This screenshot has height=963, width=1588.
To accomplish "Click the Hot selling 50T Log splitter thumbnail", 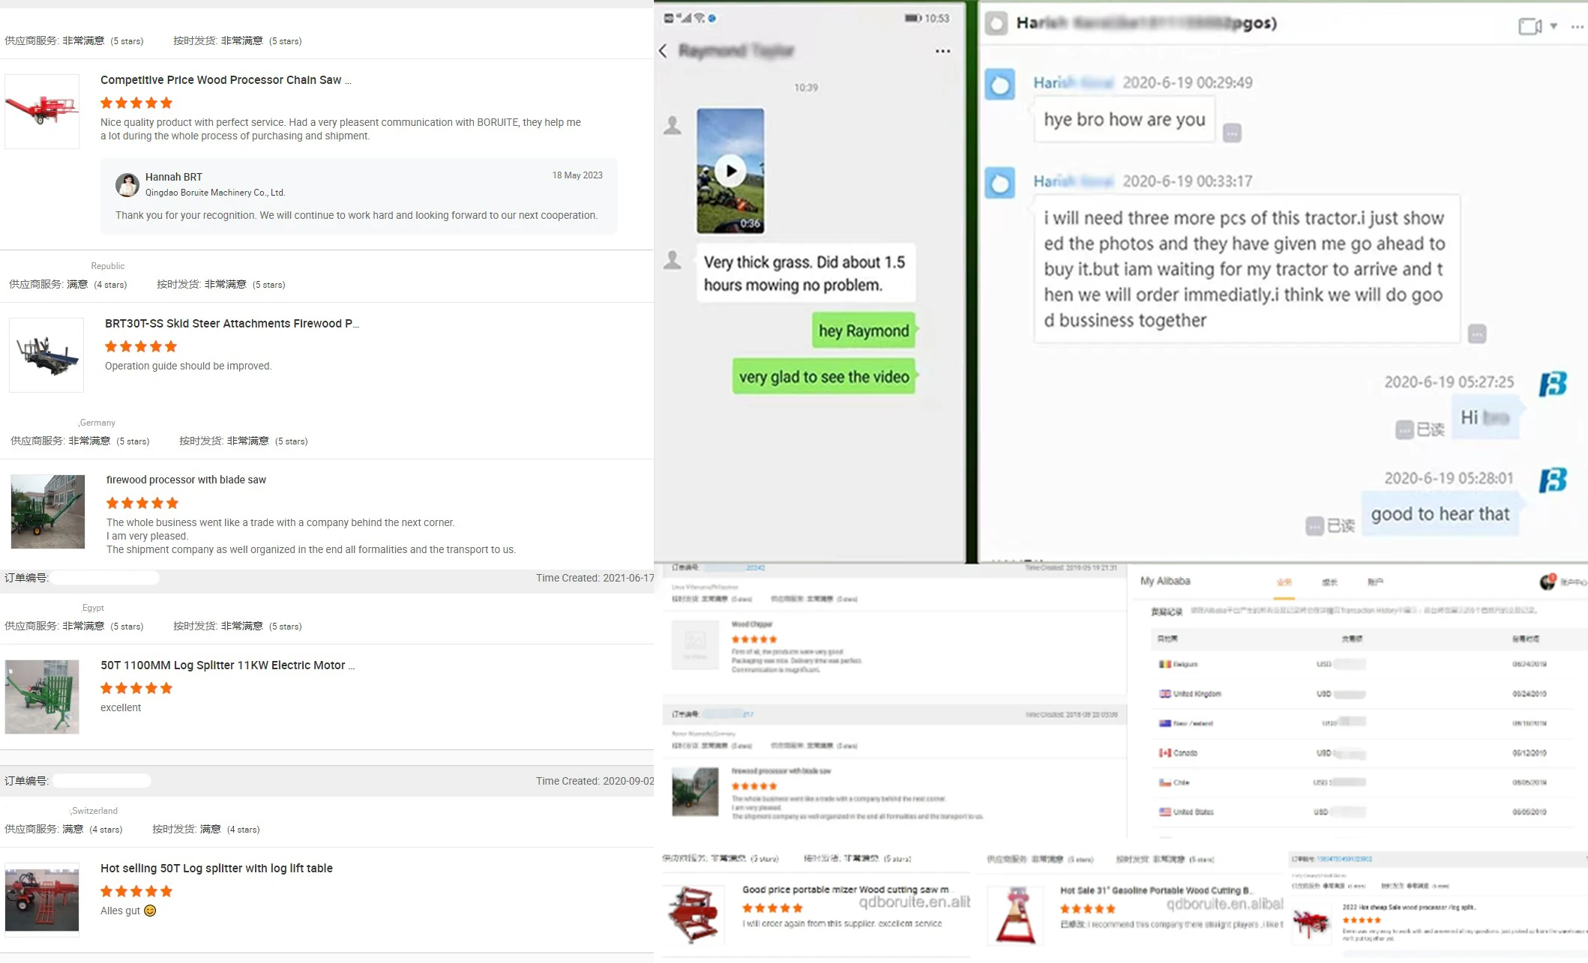I will coord(42,900).
